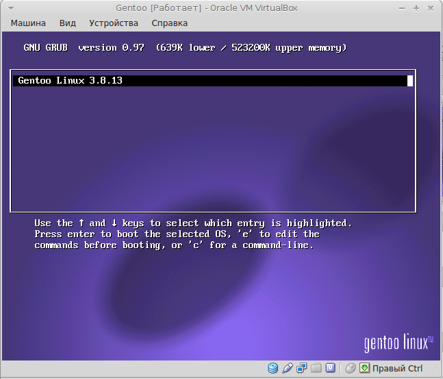
Task: Click the window resize grip in status bar
Action: tap(433, 369)
